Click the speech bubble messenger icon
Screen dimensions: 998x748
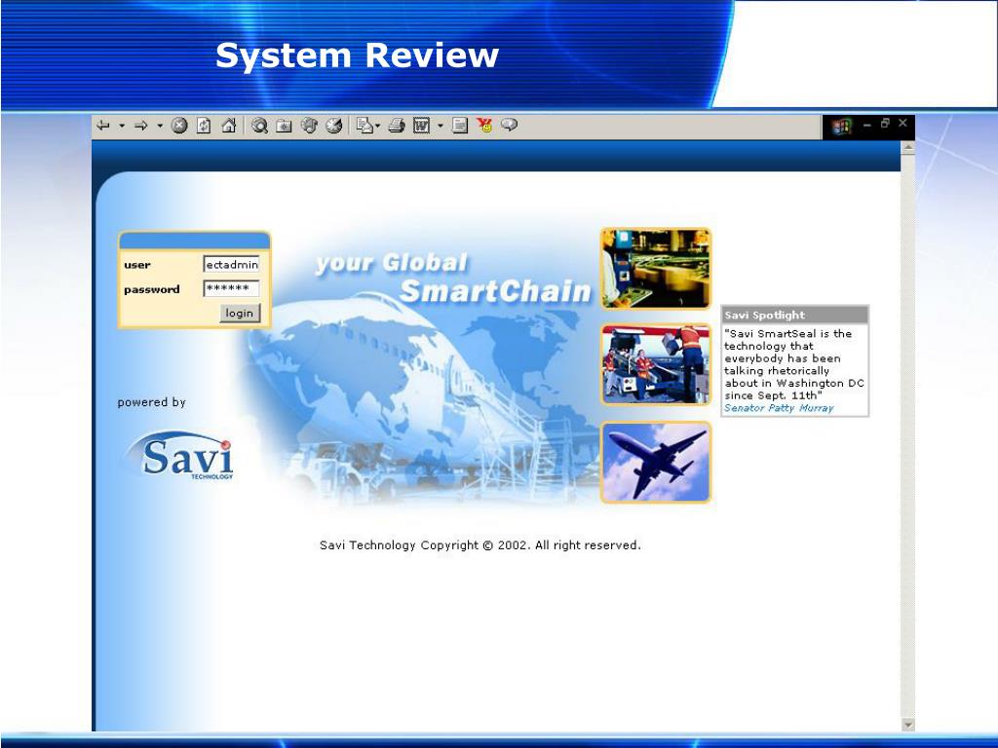click(509, 125)
